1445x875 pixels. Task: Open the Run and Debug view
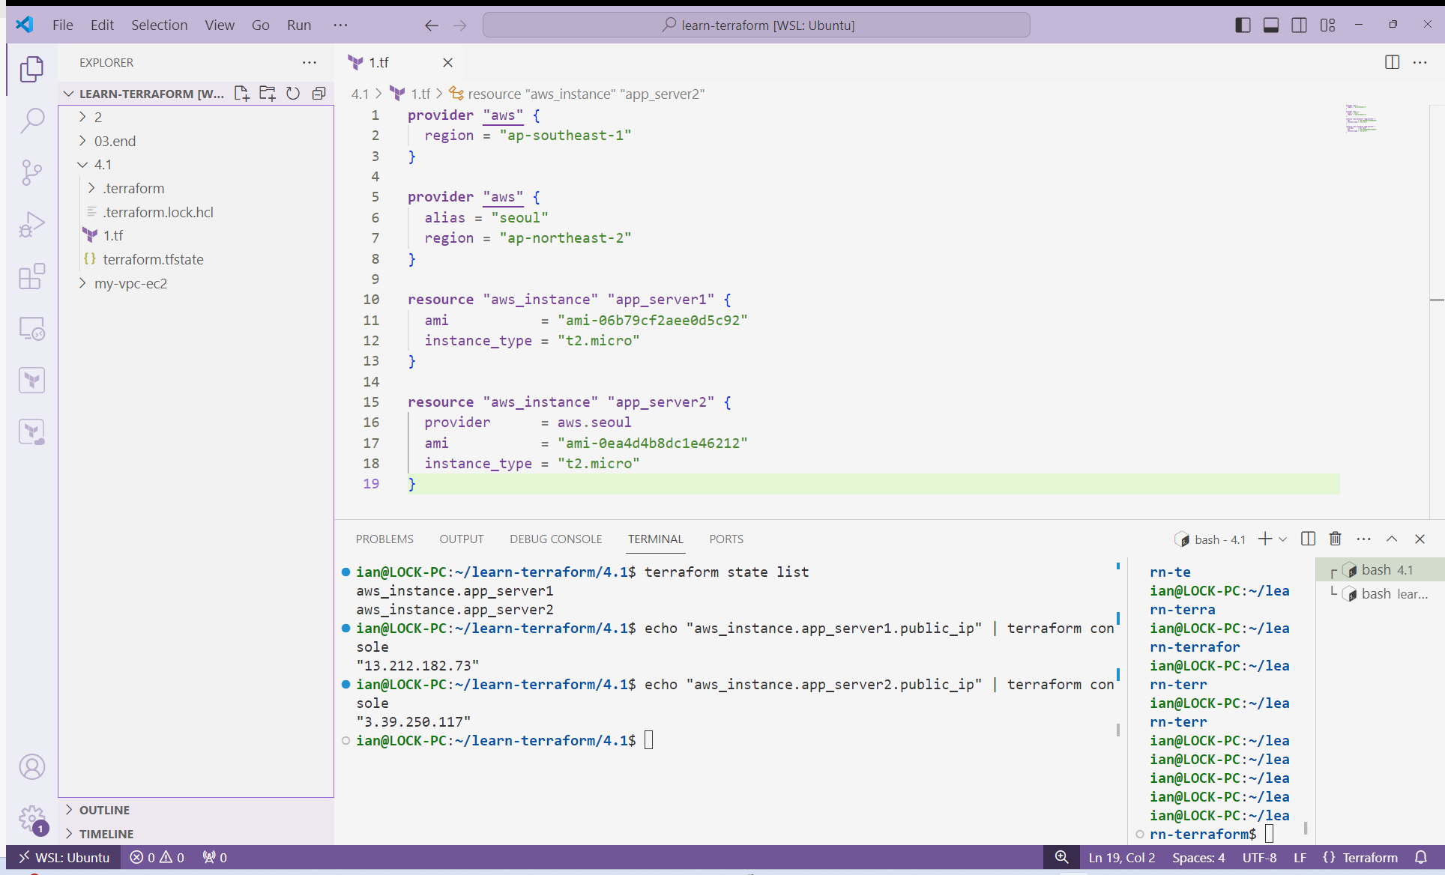pyautogui.click(x=31, y=225)
